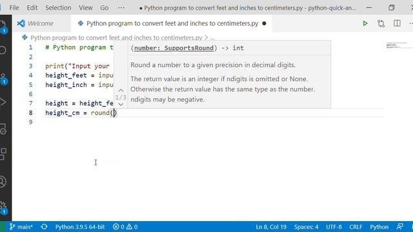Viewport: 413px width, 232px height.
Task: Place cursor on line 8 height_cm code
Action: point(81,113)
